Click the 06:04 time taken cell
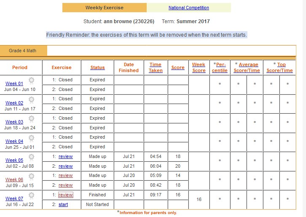 pyautogui.click(x=156, y=166)
